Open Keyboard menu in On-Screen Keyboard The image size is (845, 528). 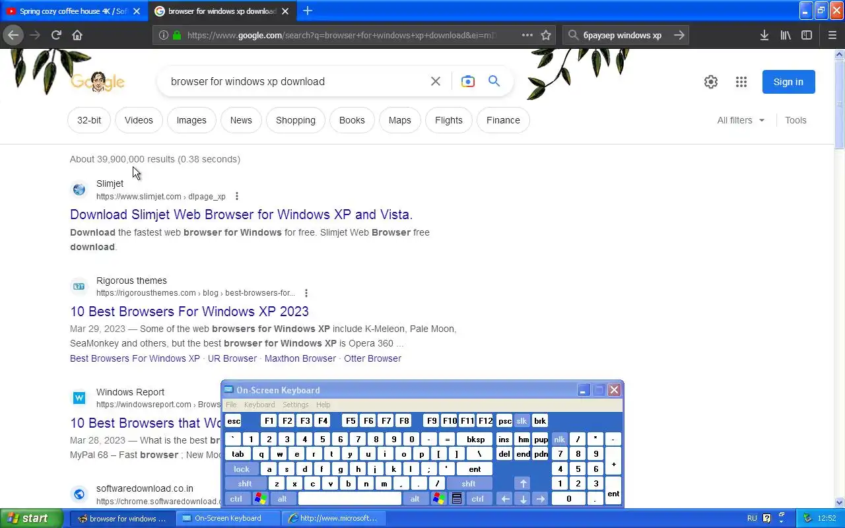[x=259, y=405]
